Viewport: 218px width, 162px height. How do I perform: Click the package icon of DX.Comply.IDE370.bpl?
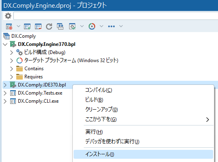coord(13,85)
